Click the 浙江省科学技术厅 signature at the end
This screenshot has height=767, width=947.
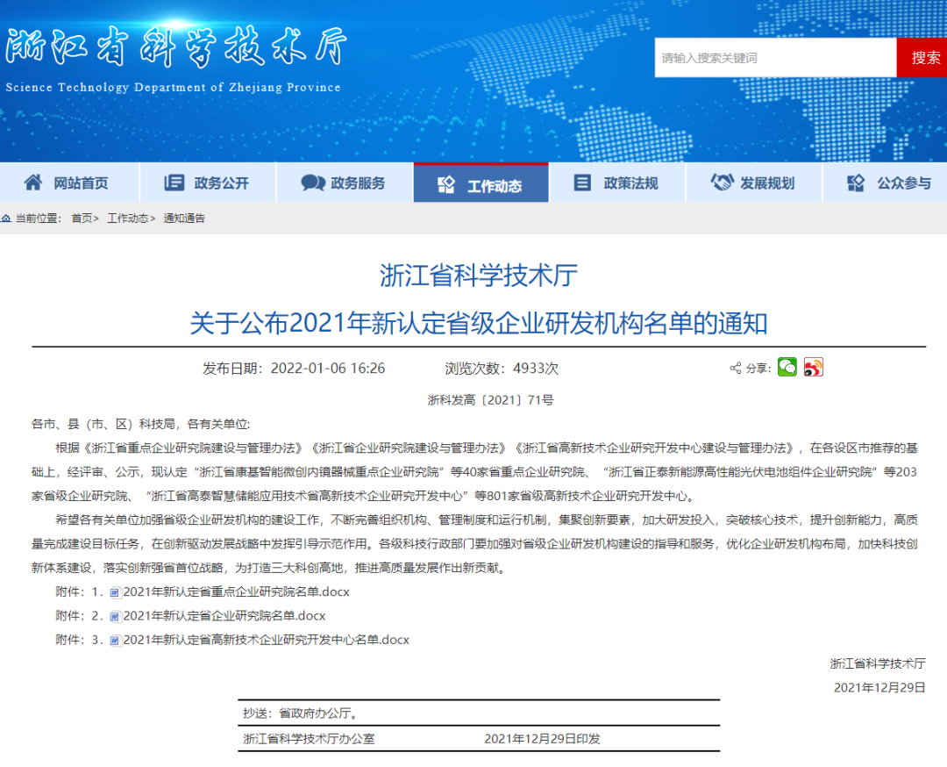pyautogui.click(x=878, y=663)
